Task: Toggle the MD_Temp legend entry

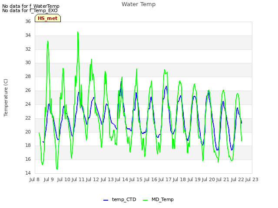Action: tap(158, 199)
